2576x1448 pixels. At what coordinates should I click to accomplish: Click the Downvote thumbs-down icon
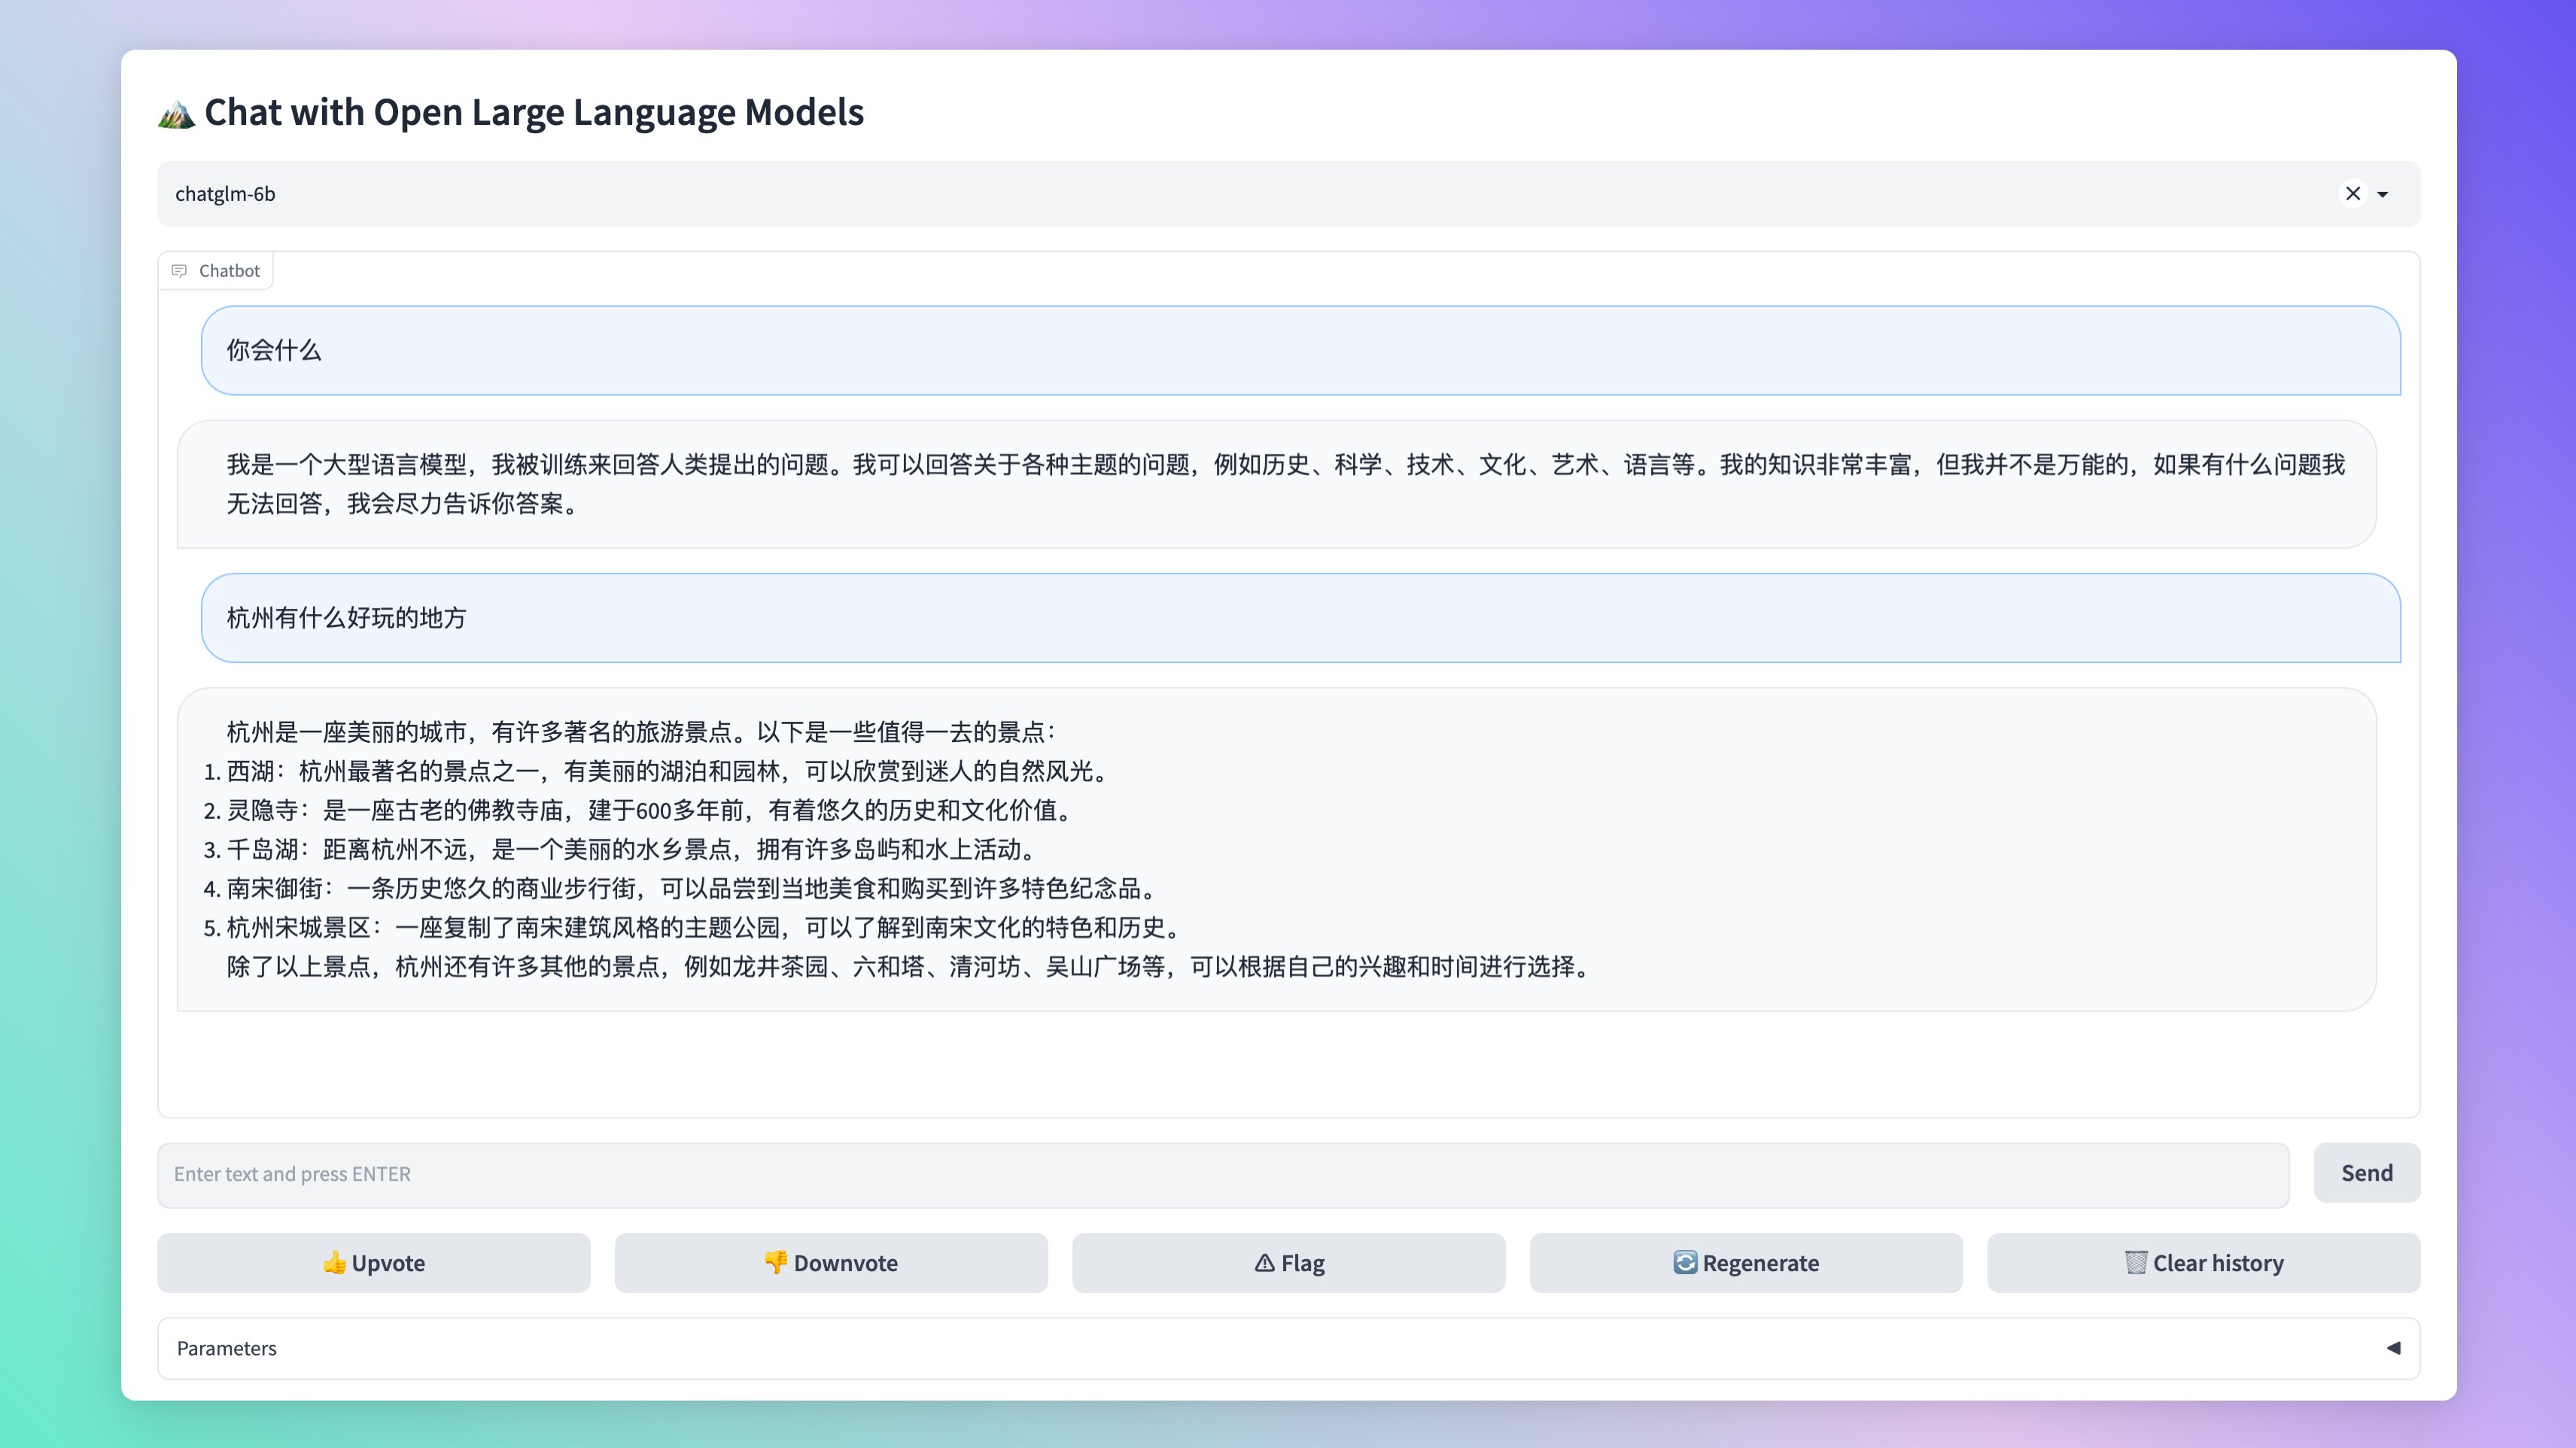point(776,1263)
